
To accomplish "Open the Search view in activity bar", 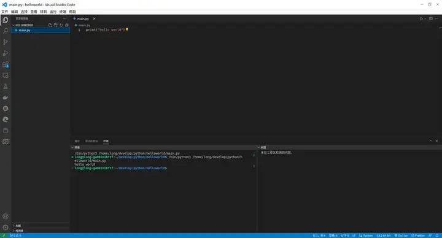I will click(6, 31).
